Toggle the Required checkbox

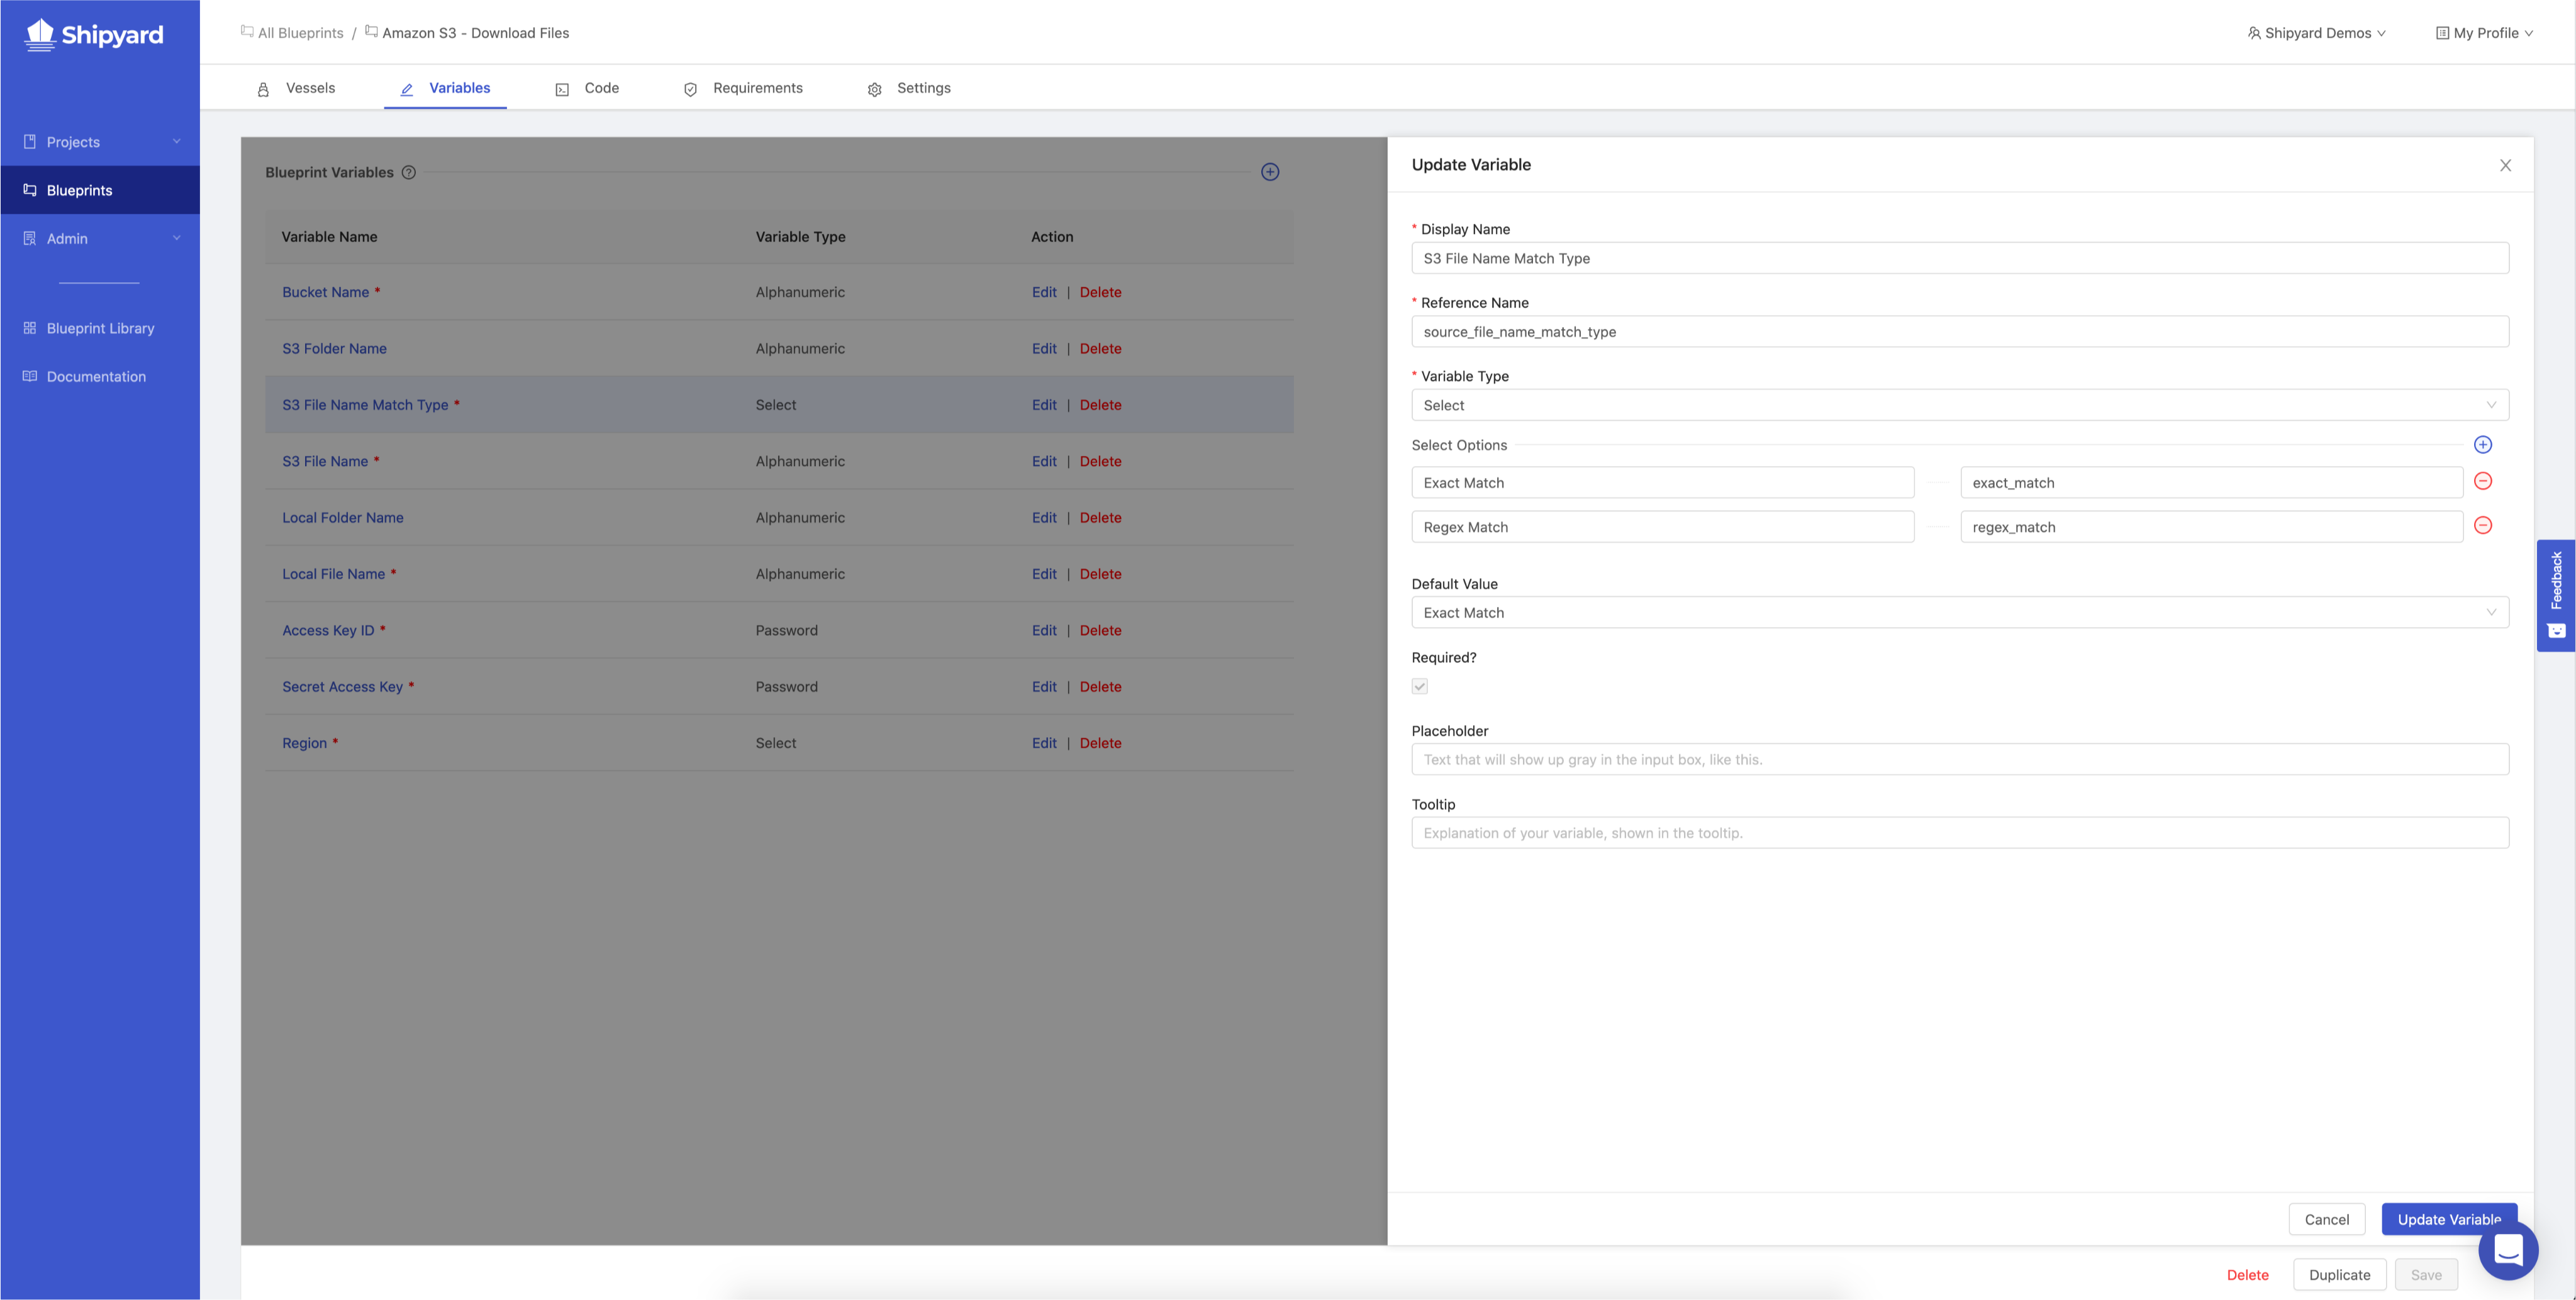pyautogui.click(x=1419, y=686)
